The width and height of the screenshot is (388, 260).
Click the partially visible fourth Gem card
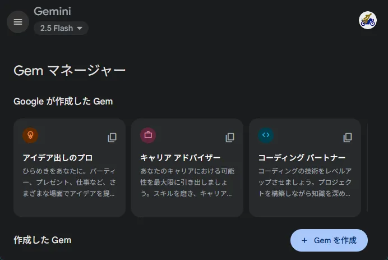click(x=367, y=168)
